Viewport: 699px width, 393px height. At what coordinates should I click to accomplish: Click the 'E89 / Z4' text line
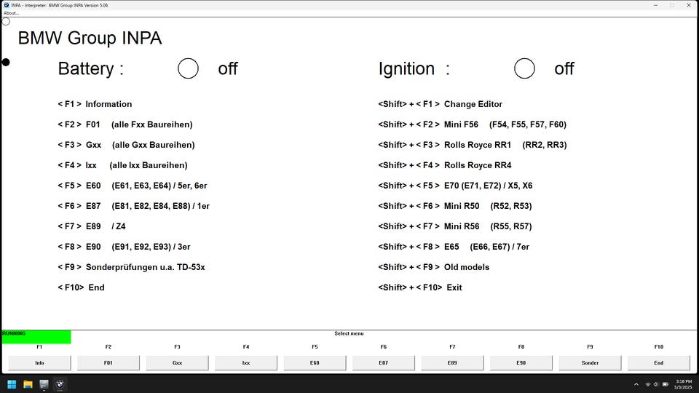tap(92, 226)
